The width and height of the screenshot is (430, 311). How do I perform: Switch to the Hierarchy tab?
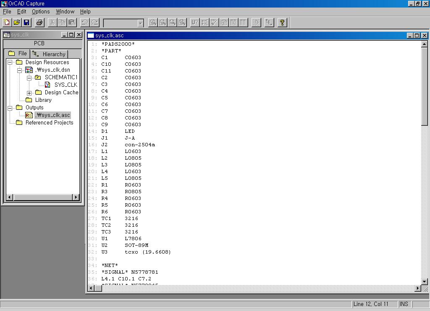pyautogui.click(x=49, y=54)
